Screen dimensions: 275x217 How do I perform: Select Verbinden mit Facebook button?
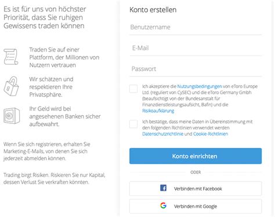[x=196, y=189]
